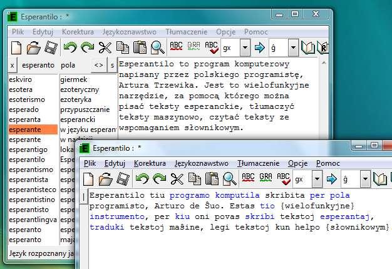Click s button beside swap button
392x269 pixels.
112,65
